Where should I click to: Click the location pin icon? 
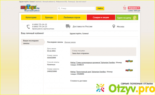coord(114,26)
